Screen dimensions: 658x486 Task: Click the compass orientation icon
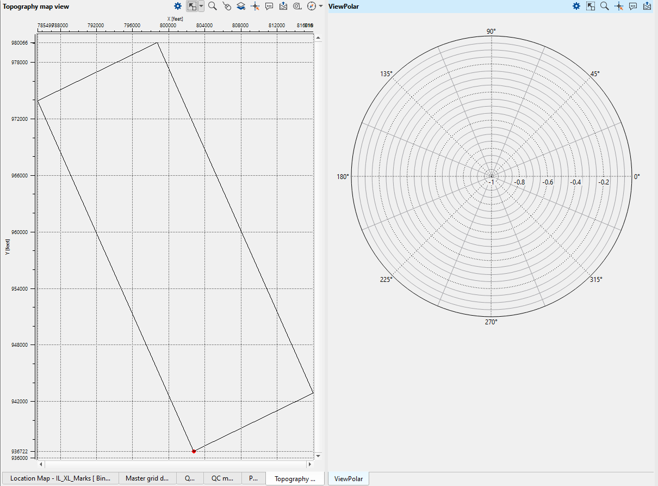pyautogui.click(x=312, y=6)
